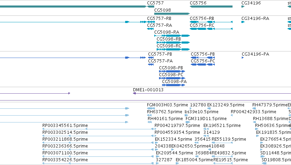Screen dimensions: 291x165
Task: Select the CG5756 gene label
Action: tap(198, 3)
